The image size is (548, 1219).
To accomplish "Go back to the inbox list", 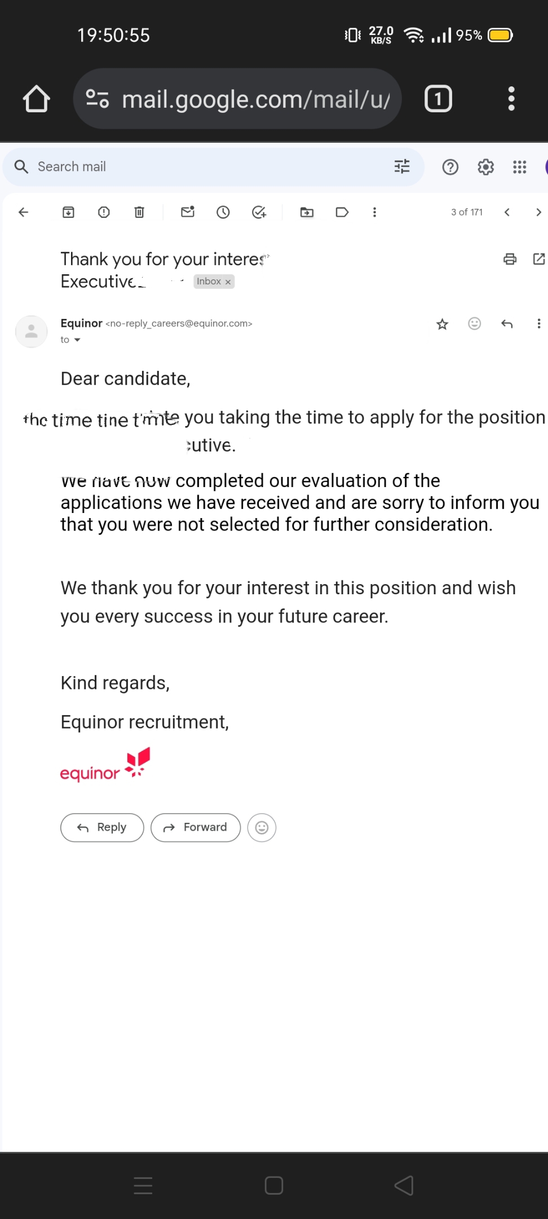I will coord(24,212).
